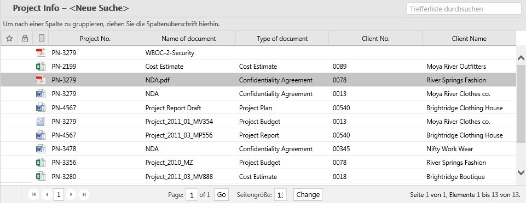Click Excel icon of Project_2011_03_MV888 row
Viewport: 526px width, 203px height.
point(41,176)
